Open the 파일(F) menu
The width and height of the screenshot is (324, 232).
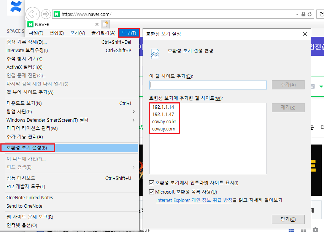point(36,33)
